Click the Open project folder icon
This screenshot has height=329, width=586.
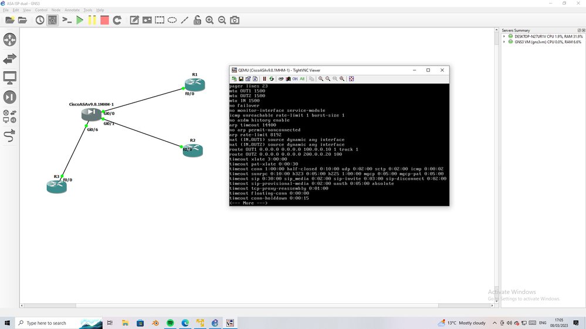(22, 20)
